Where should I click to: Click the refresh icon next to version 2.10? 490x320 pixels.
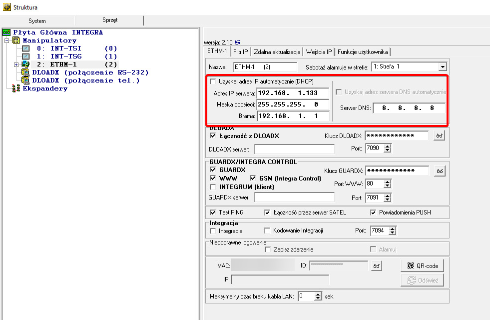[238, 42]
